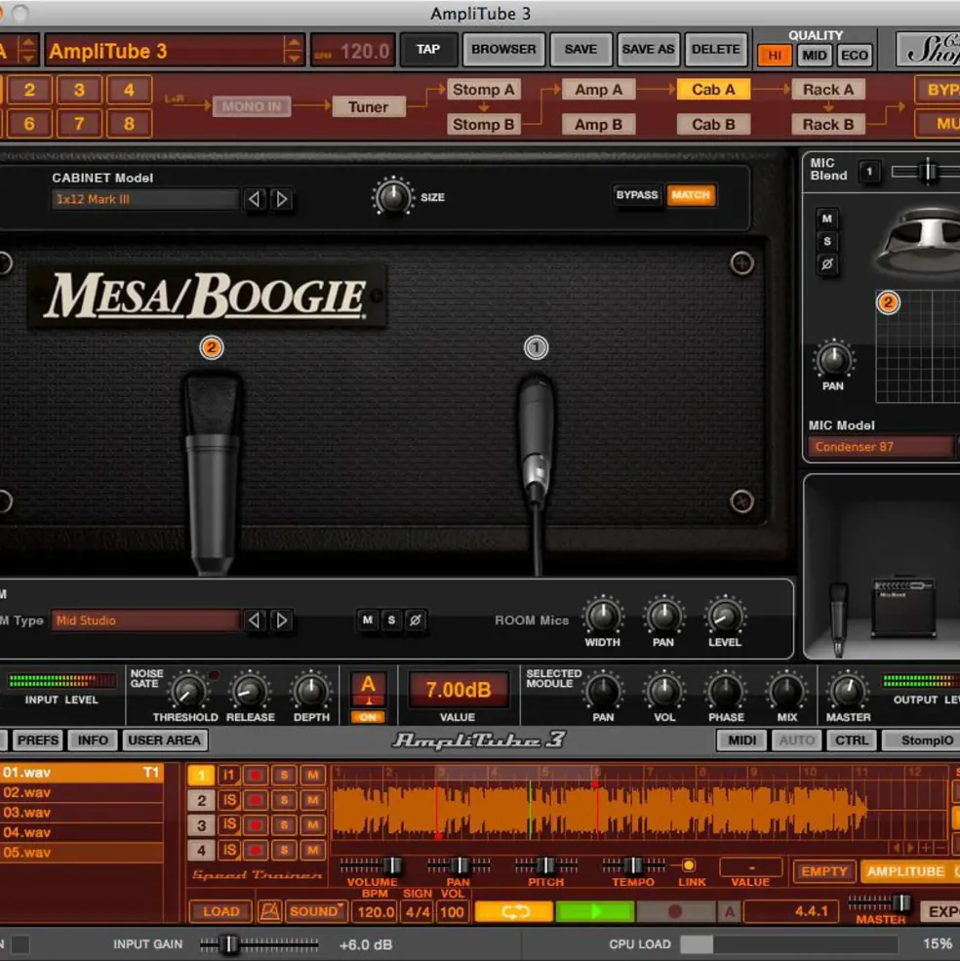960x961 pixels.
Task: Arm record on track 3
Action: pyautogui.click(x=255, y=825)
